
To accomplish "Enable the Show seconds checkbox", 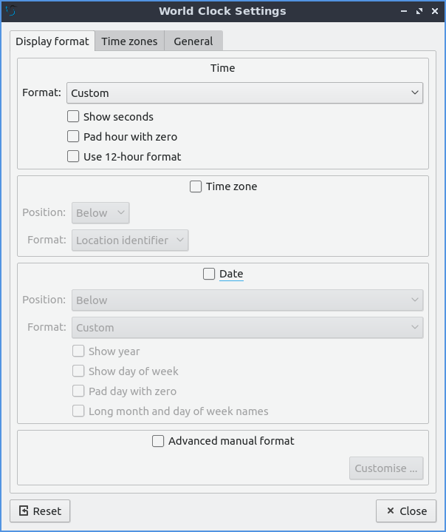I will point(73,116).
